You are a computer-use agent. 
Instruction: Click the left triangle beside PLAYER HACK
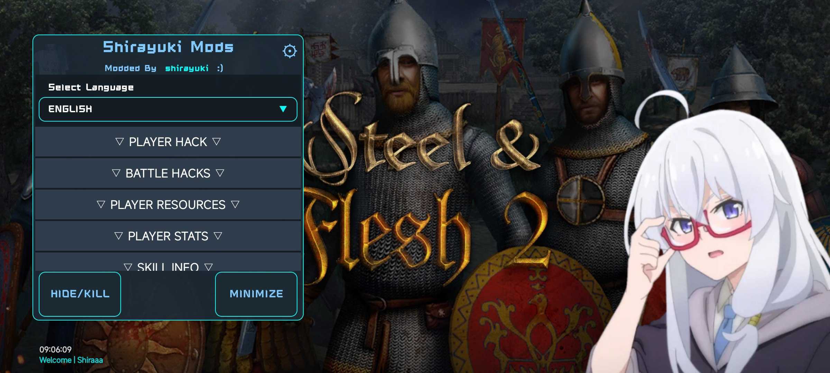pyautogui.click(x=119, y=142)
